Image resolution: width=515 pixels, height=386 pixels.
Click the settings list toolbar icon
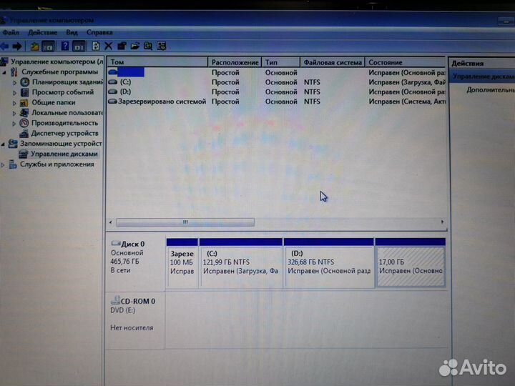coord(161,46)
